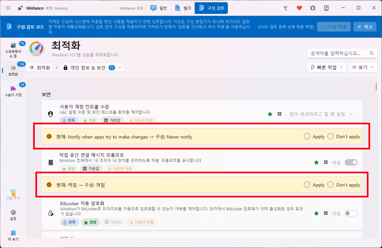This screenshot has width=382, height=248.
Task: Click green star in 작업 공간 연결 row
Action: (x=316, y=162)
